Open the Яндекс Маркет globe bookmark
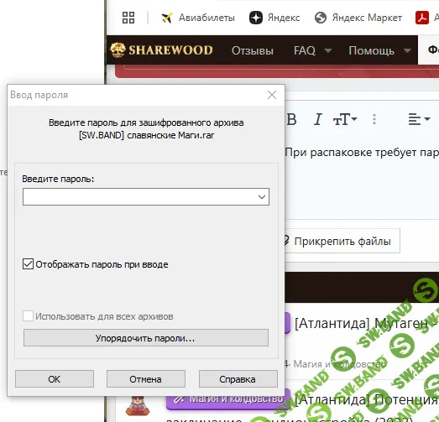This screenshot has height=422, width=439. pos(321,18)
